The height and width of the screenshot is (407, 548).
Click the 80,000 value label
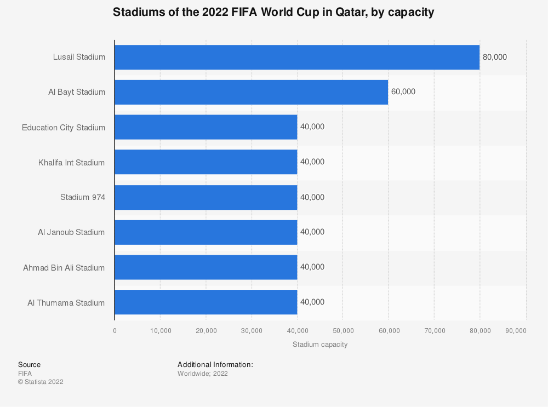[x=495, y=57]
